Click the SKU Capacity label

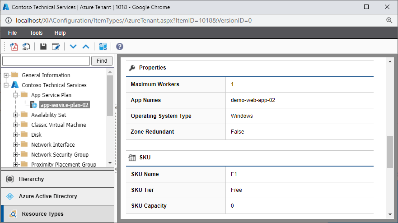click(x=149, y=206)
